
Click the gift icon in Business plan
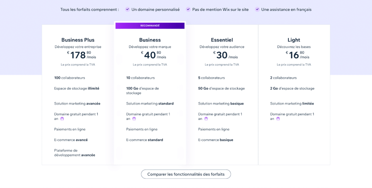point(134,119)
